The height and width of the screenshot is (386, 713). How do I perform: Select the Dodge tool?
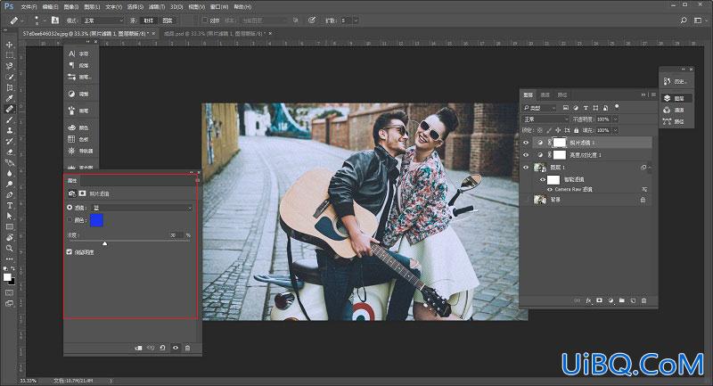pyautogui.click(x=10, y=185)
